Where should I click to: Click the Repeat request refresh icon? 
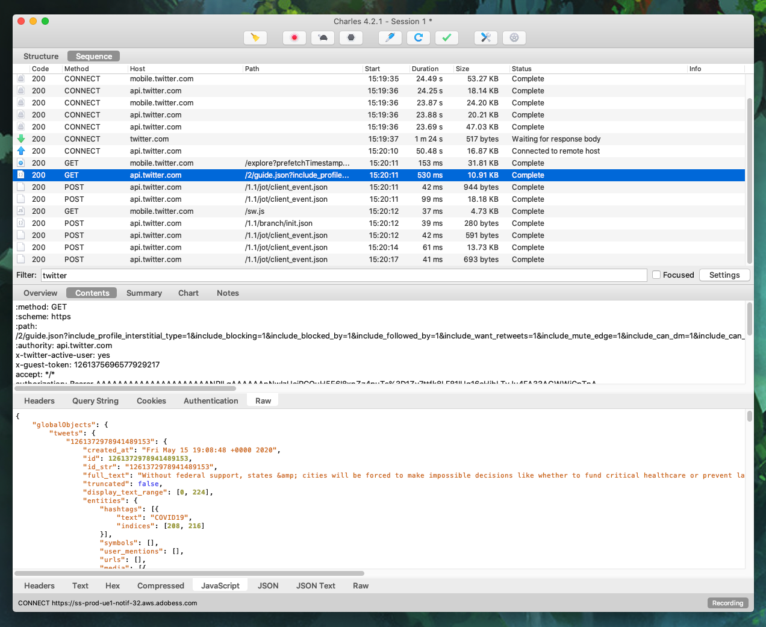419,37
